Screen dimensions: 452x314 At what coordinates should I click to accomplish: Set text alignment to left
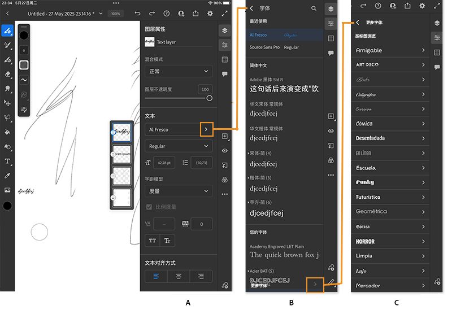click(x=156, y=277)
